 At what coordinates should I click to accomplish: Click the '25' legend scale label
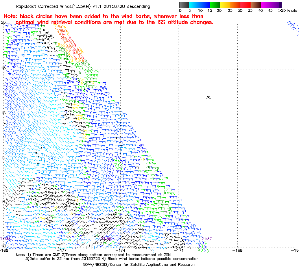point(230,11)
